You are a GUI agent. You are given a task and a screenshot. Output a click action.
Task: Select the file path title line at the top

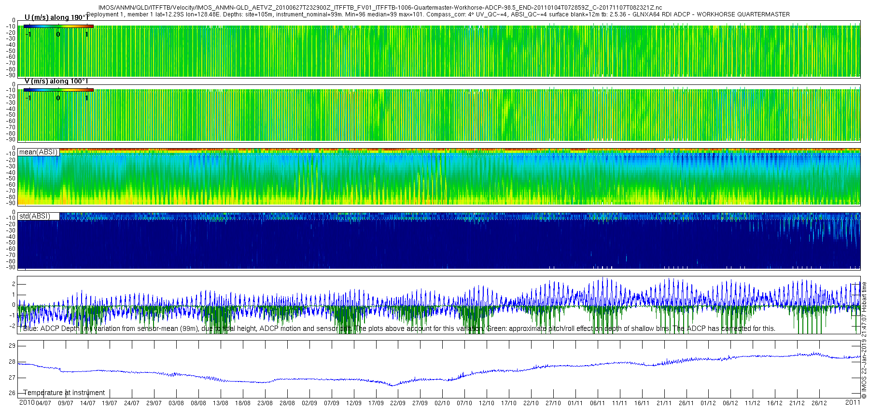(380, 8)
